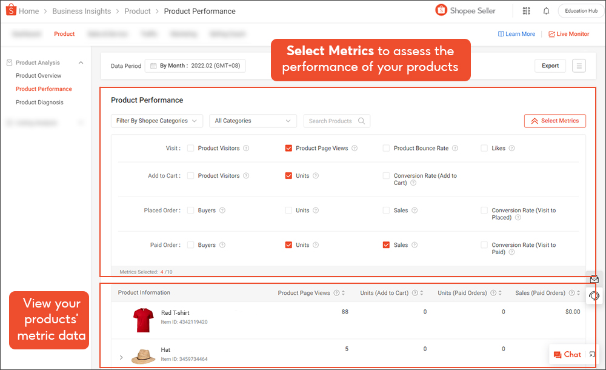
Task: Switch to the Product tab
Action: coord(64,34)
